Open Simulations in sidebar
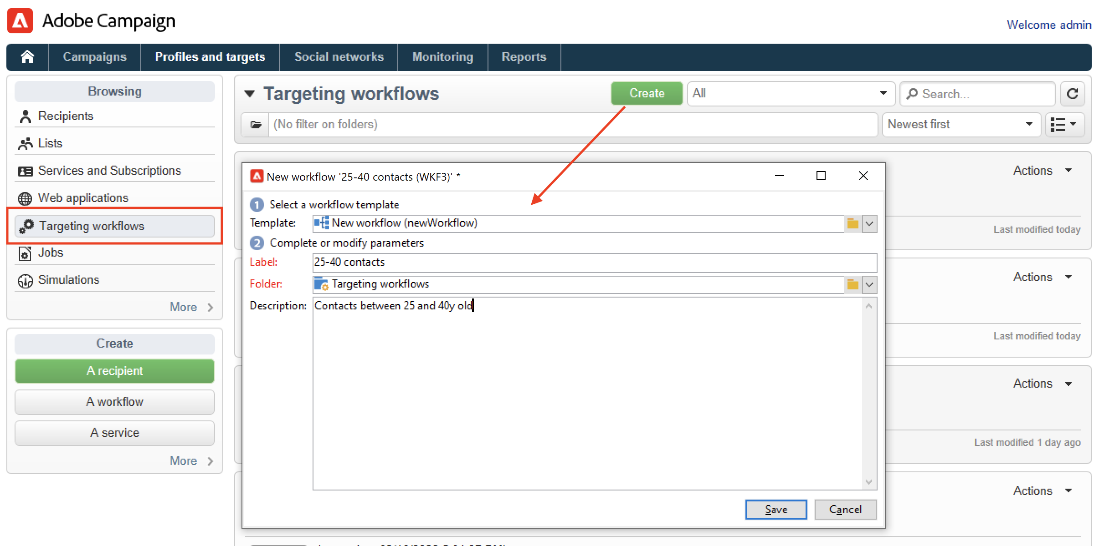 [x=68, y=280]
